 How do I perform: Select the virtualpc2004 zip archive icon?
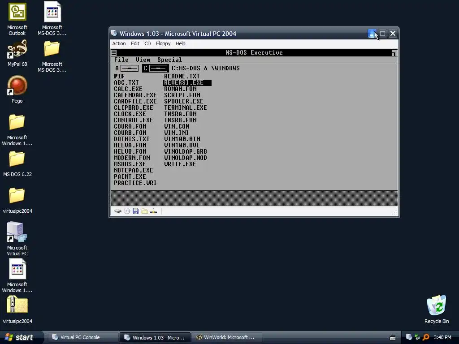tap(17, 310)
